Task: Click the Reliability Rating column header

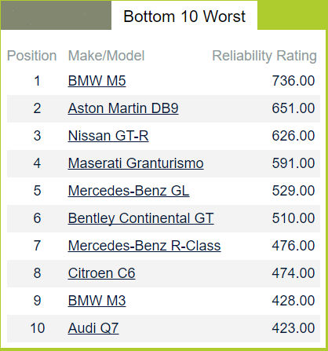Action: click(x=264, y=56)
